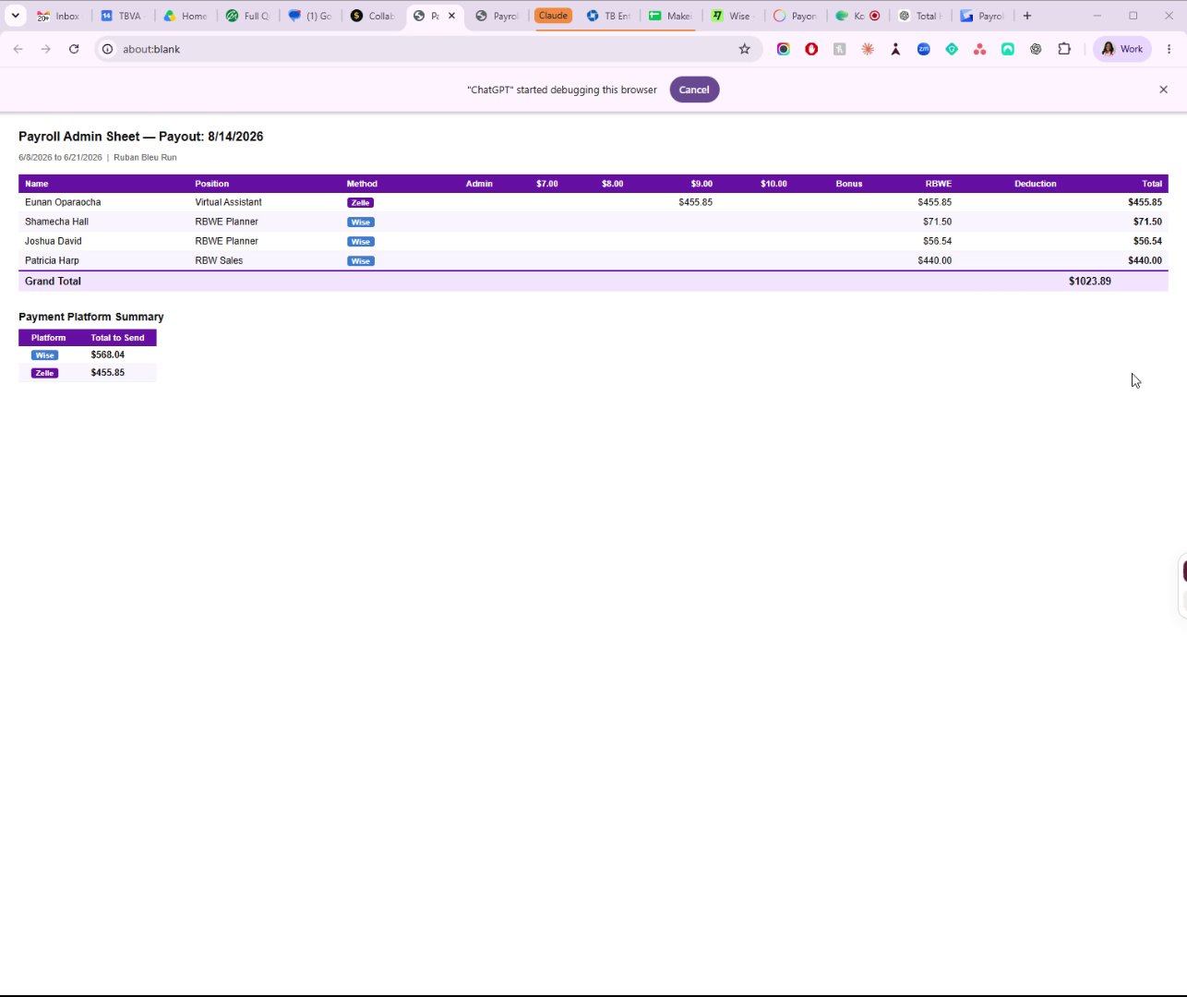Open the Asana three-dot extension icon
Viewport: 1187px width, 997px height.
pos(979,49)
